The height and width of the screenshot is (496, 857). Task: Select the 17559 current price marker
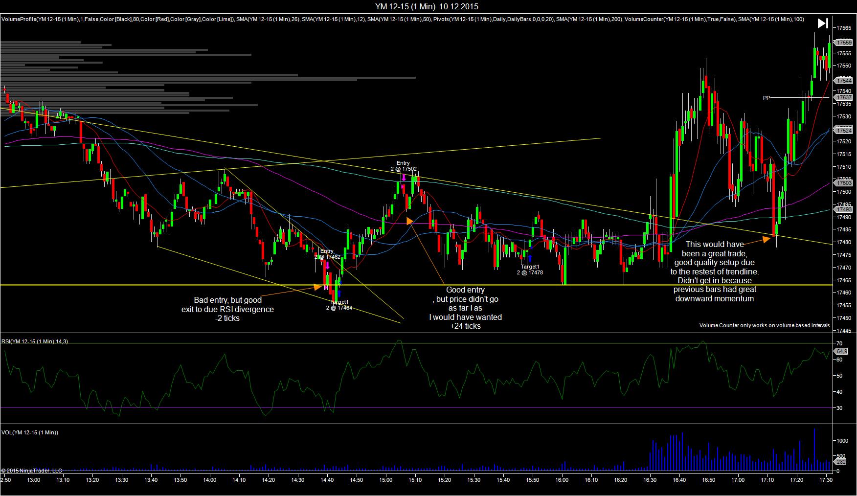pos(844,43)
